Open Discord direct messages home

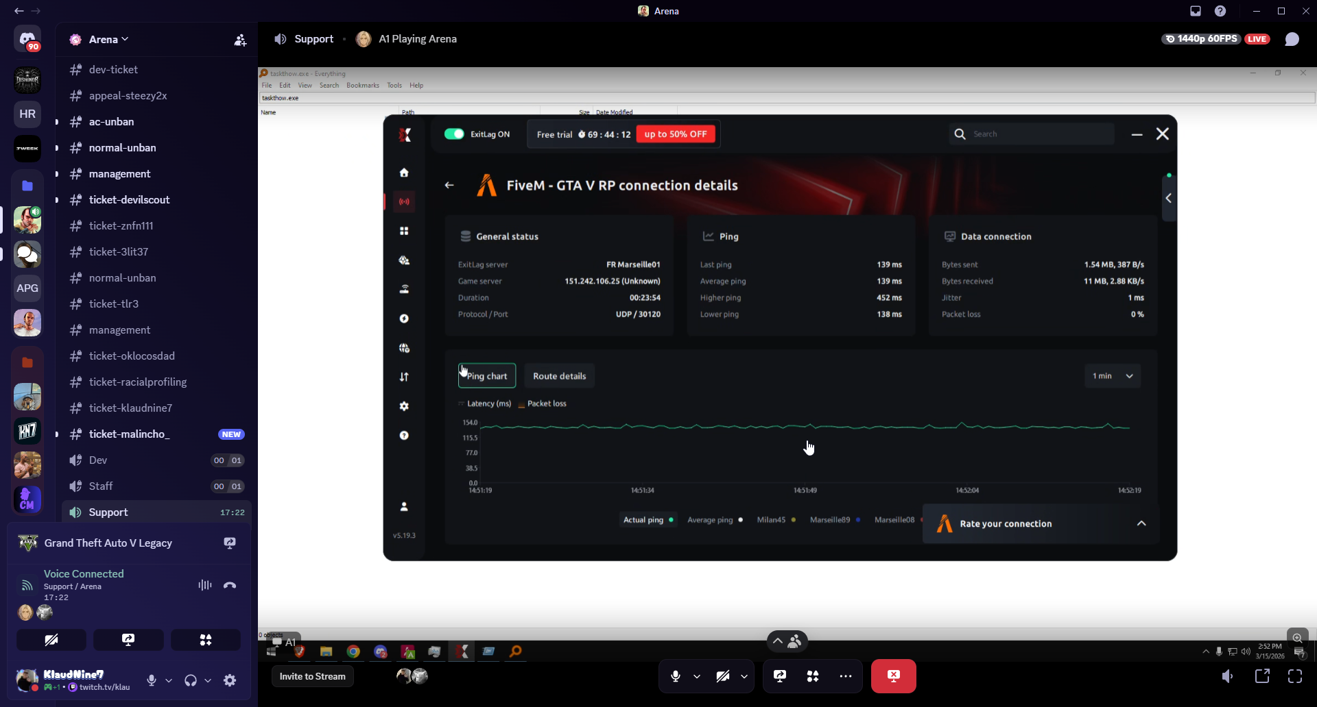point(27,39)
